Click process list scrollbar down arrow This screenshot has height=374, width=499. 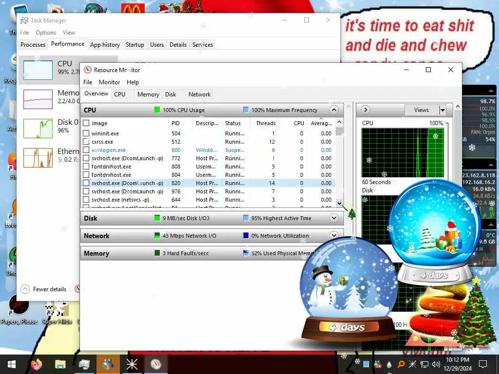(339, 203)
